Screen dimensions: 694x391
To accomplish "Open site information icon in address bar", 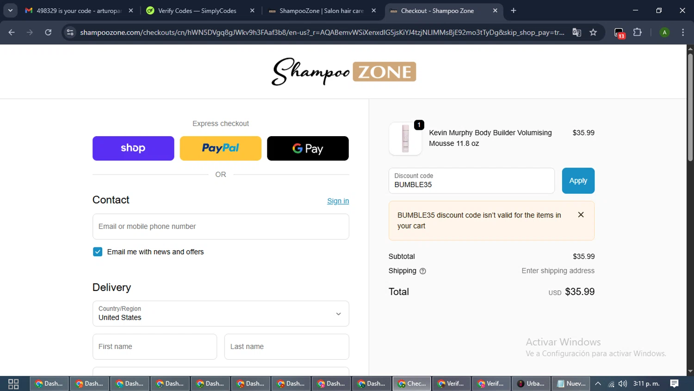I will coord(70,32).
